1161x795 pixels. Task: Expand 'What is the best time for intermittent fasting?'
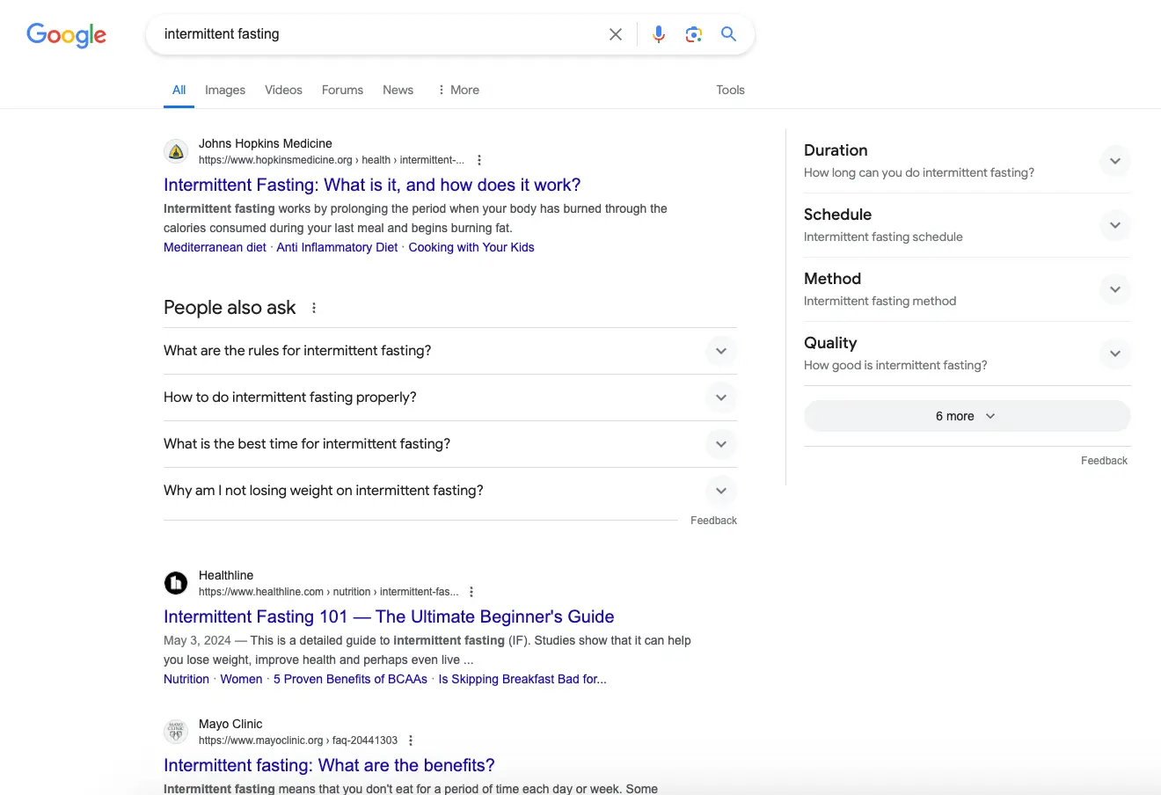450,444
